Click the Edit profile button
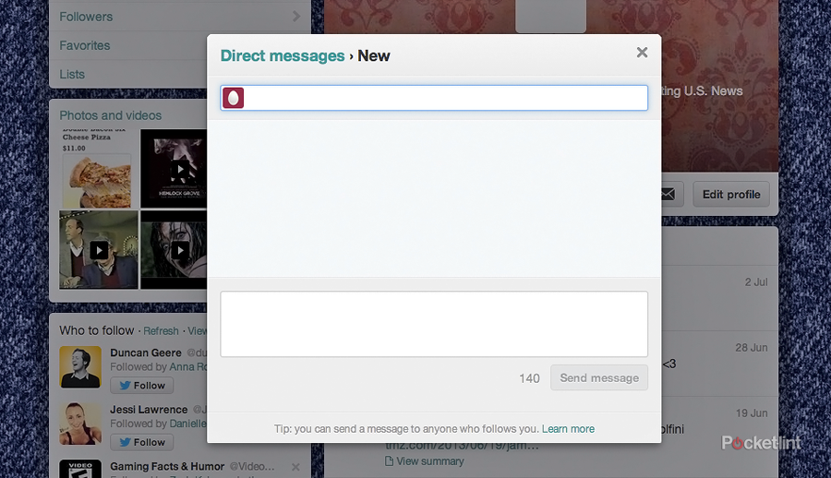831x478 pixels. [x=731, y=195]
